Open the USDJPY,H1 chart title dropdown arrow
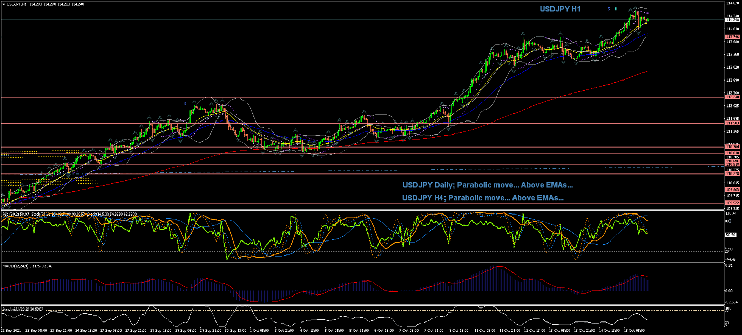 (x=3, y=4)
